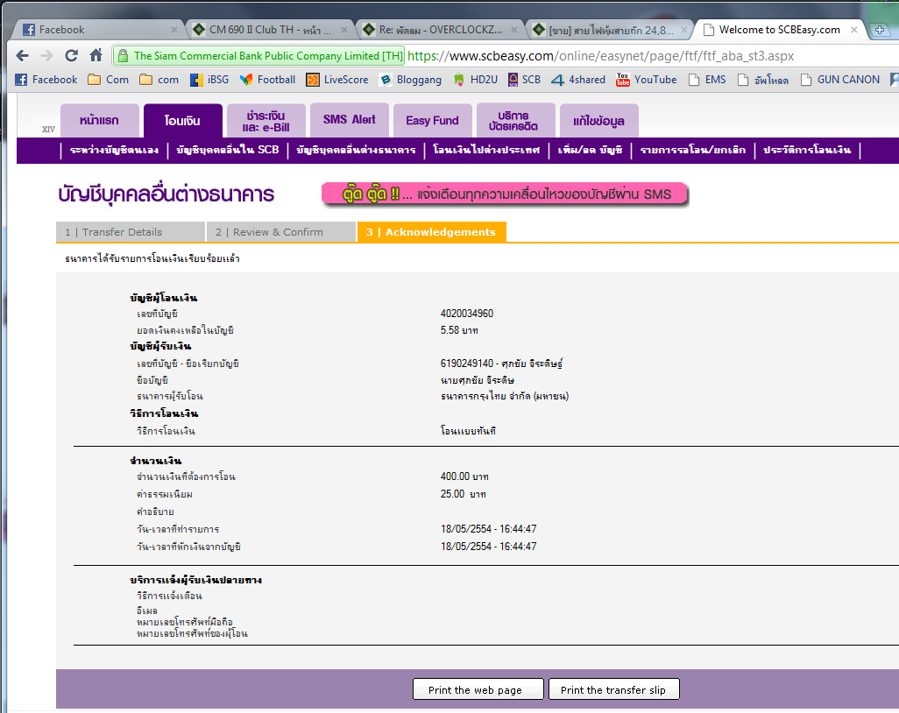This screenshot has height=713, width=899.
Task: Click the fee value 25.00 บาท
Action: [464, 494]
